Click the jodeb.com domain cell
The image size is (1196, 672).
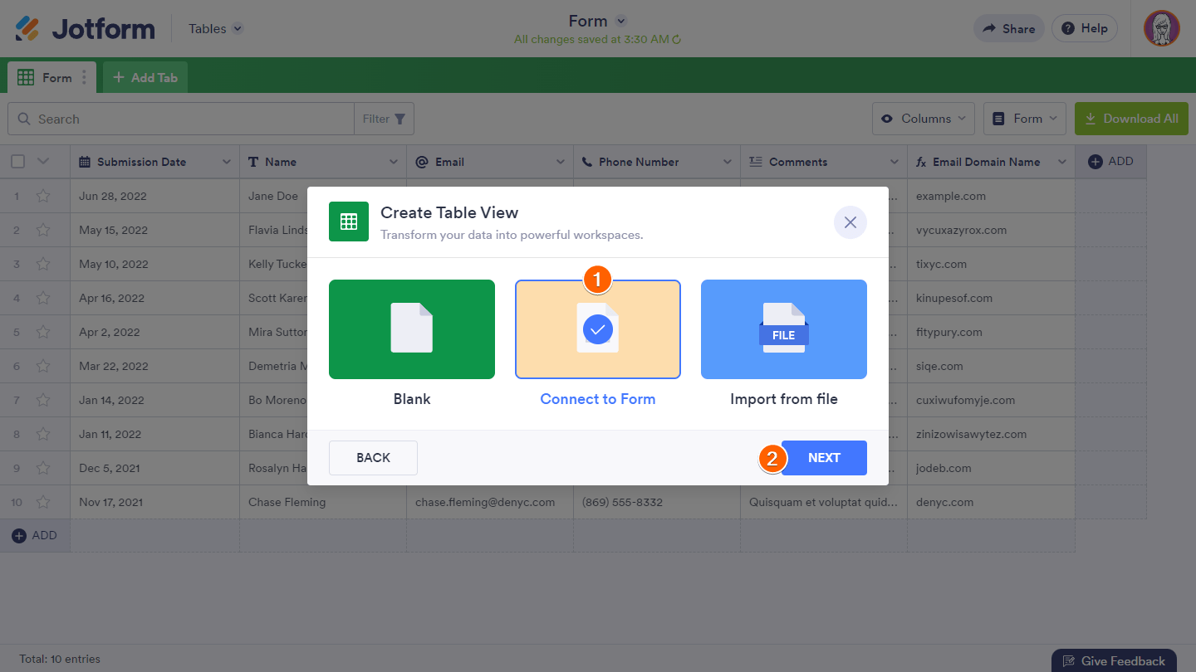992,469
